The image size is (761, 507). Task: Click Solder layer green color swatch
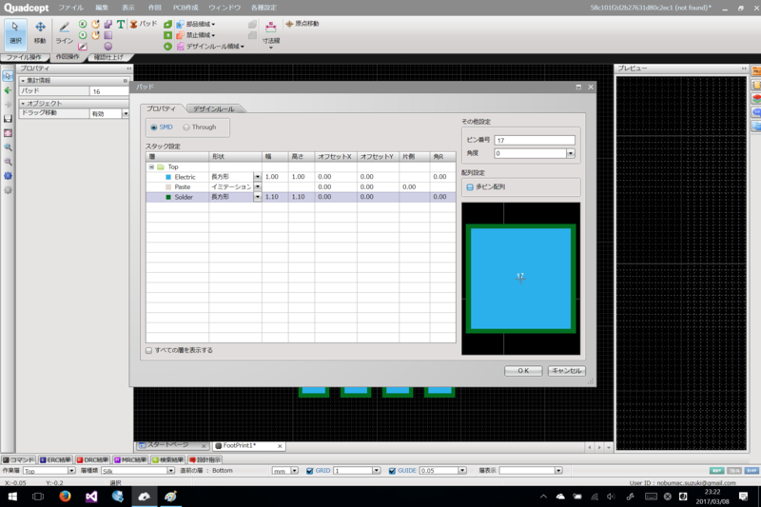click(x=168, y=197)
